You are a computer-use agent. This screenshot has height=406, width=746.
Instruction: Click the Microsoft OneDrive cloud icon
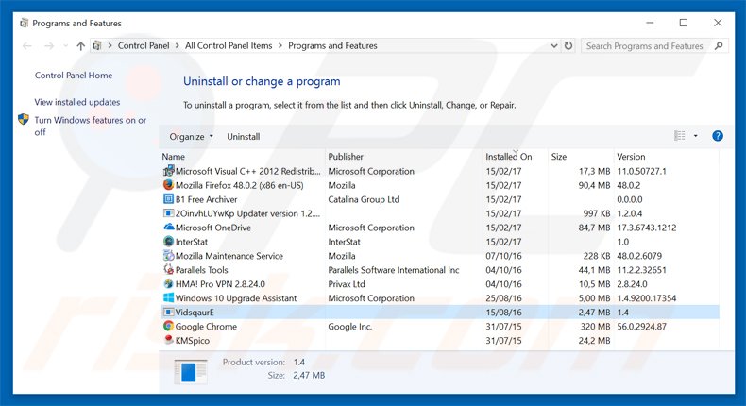point(168,227)
